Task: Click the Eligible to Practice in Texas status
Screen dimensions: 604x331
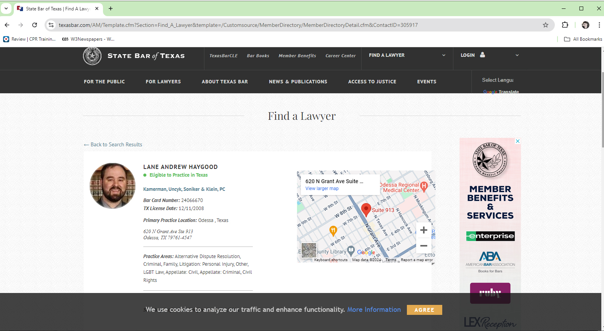Action: pos(179,175)
